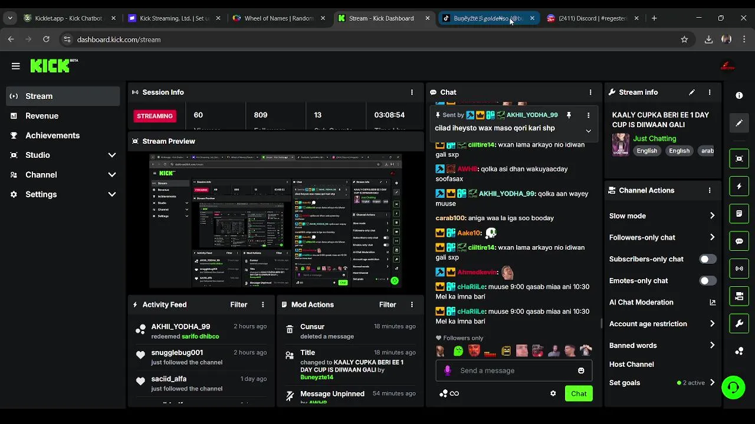Image resolution: width=755 pixels, height=424 pixels.
Task: Open Chat panel three-dot menu
Action: (x=590, y=92)
